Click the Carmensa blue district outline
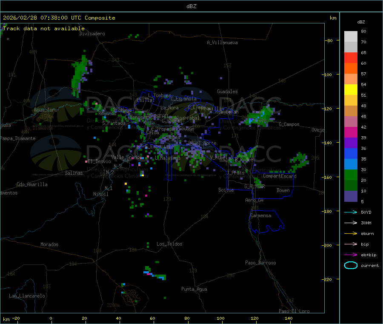Viewport: 383px width, 324px height. pyautogui.click(x=266, y=222)
